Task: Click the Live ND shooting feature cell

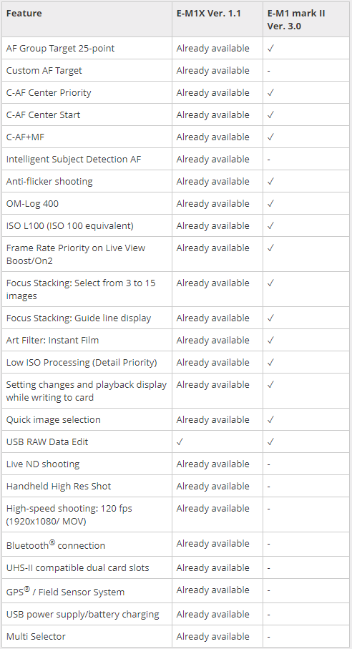Action: [x=87, y=464]
